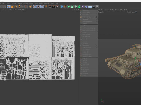Open the UV editor Image menu

click(x=2, y=10)
